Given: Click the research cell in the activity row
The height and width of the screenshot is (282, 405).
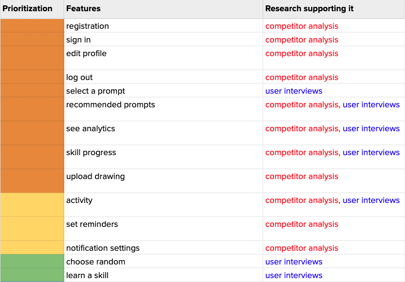Looking at the screenshot, I should click(x=332, y=201).
